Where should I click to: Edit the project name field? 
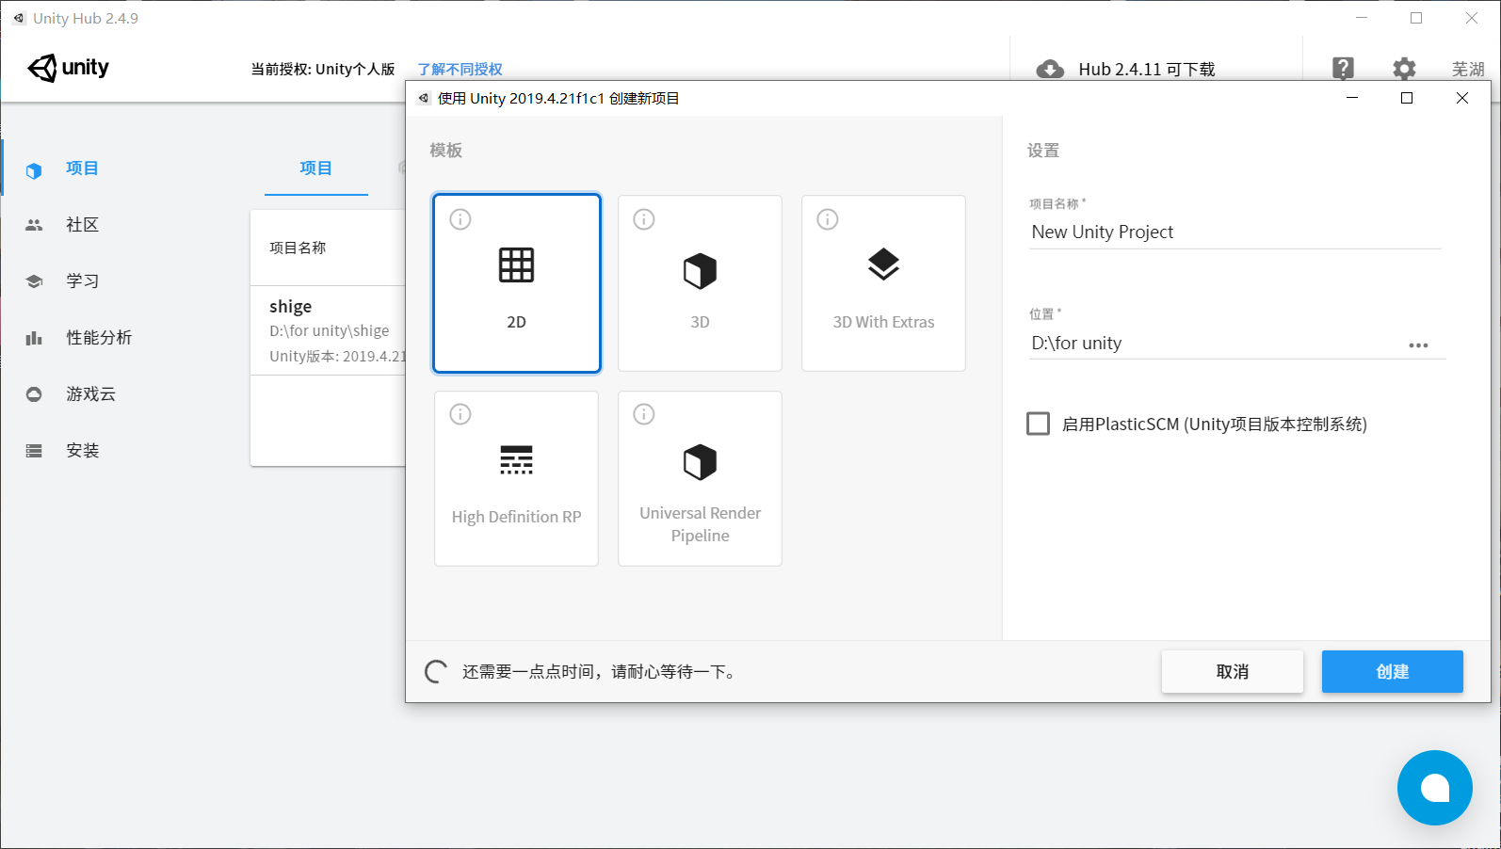point(1235,232)
